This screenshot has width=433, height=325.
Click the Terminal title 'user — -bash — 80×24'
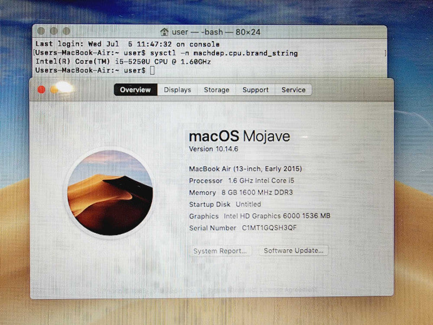[x=216, y=32]
